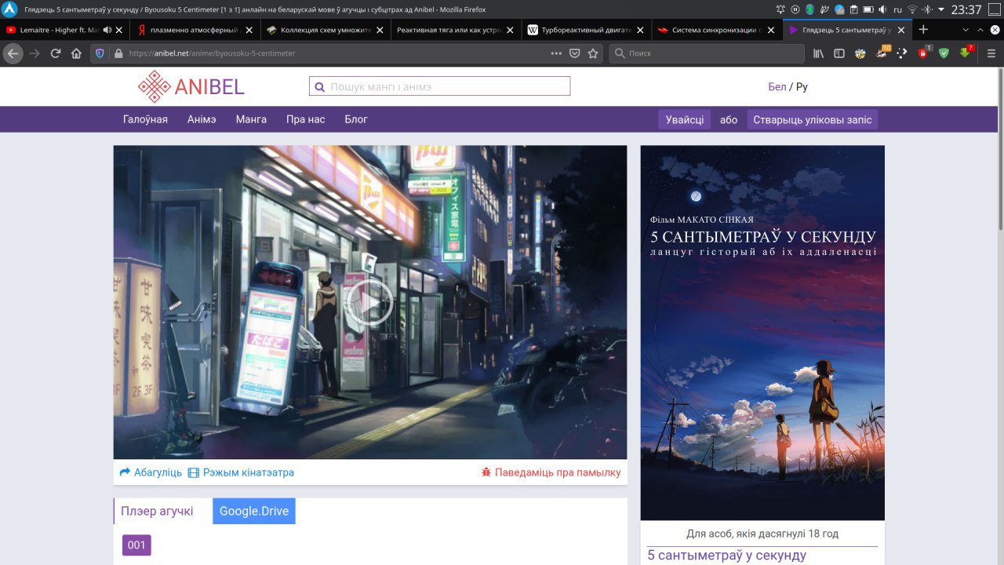
Task: Switch ru keyboard layout indicator
Action: [x=897, y=9]
